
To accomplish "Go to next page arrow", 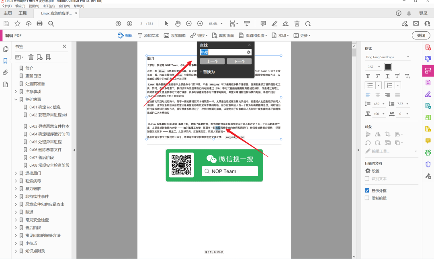I will tap(129, 24).
